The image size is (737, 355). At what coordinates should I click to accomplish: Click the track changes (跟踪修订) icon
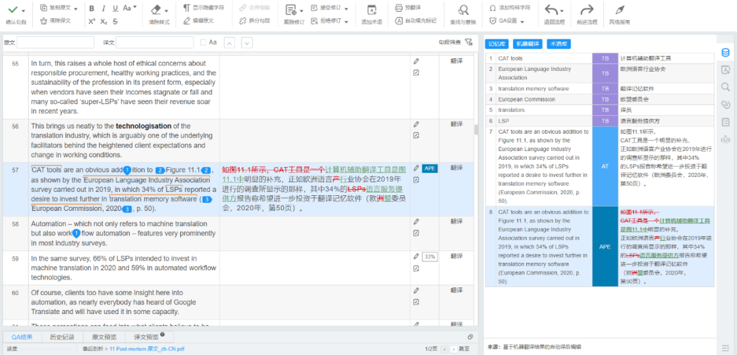291,10
